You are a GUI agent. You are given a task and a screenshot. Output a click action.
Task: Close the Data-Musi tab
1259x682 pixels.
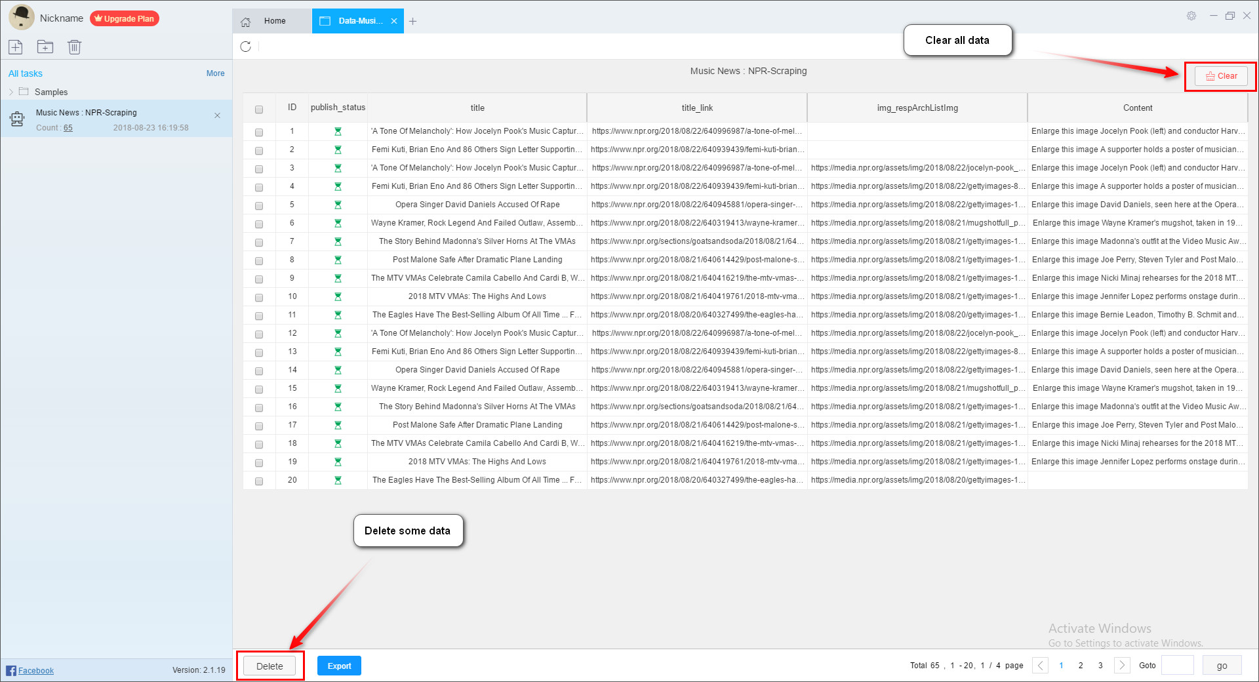(x=394, y=21)
